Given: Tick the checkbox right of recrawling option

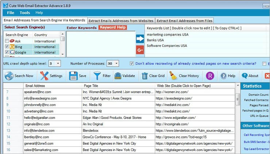Looking at the screenshot, I should (x=264, y=64).
